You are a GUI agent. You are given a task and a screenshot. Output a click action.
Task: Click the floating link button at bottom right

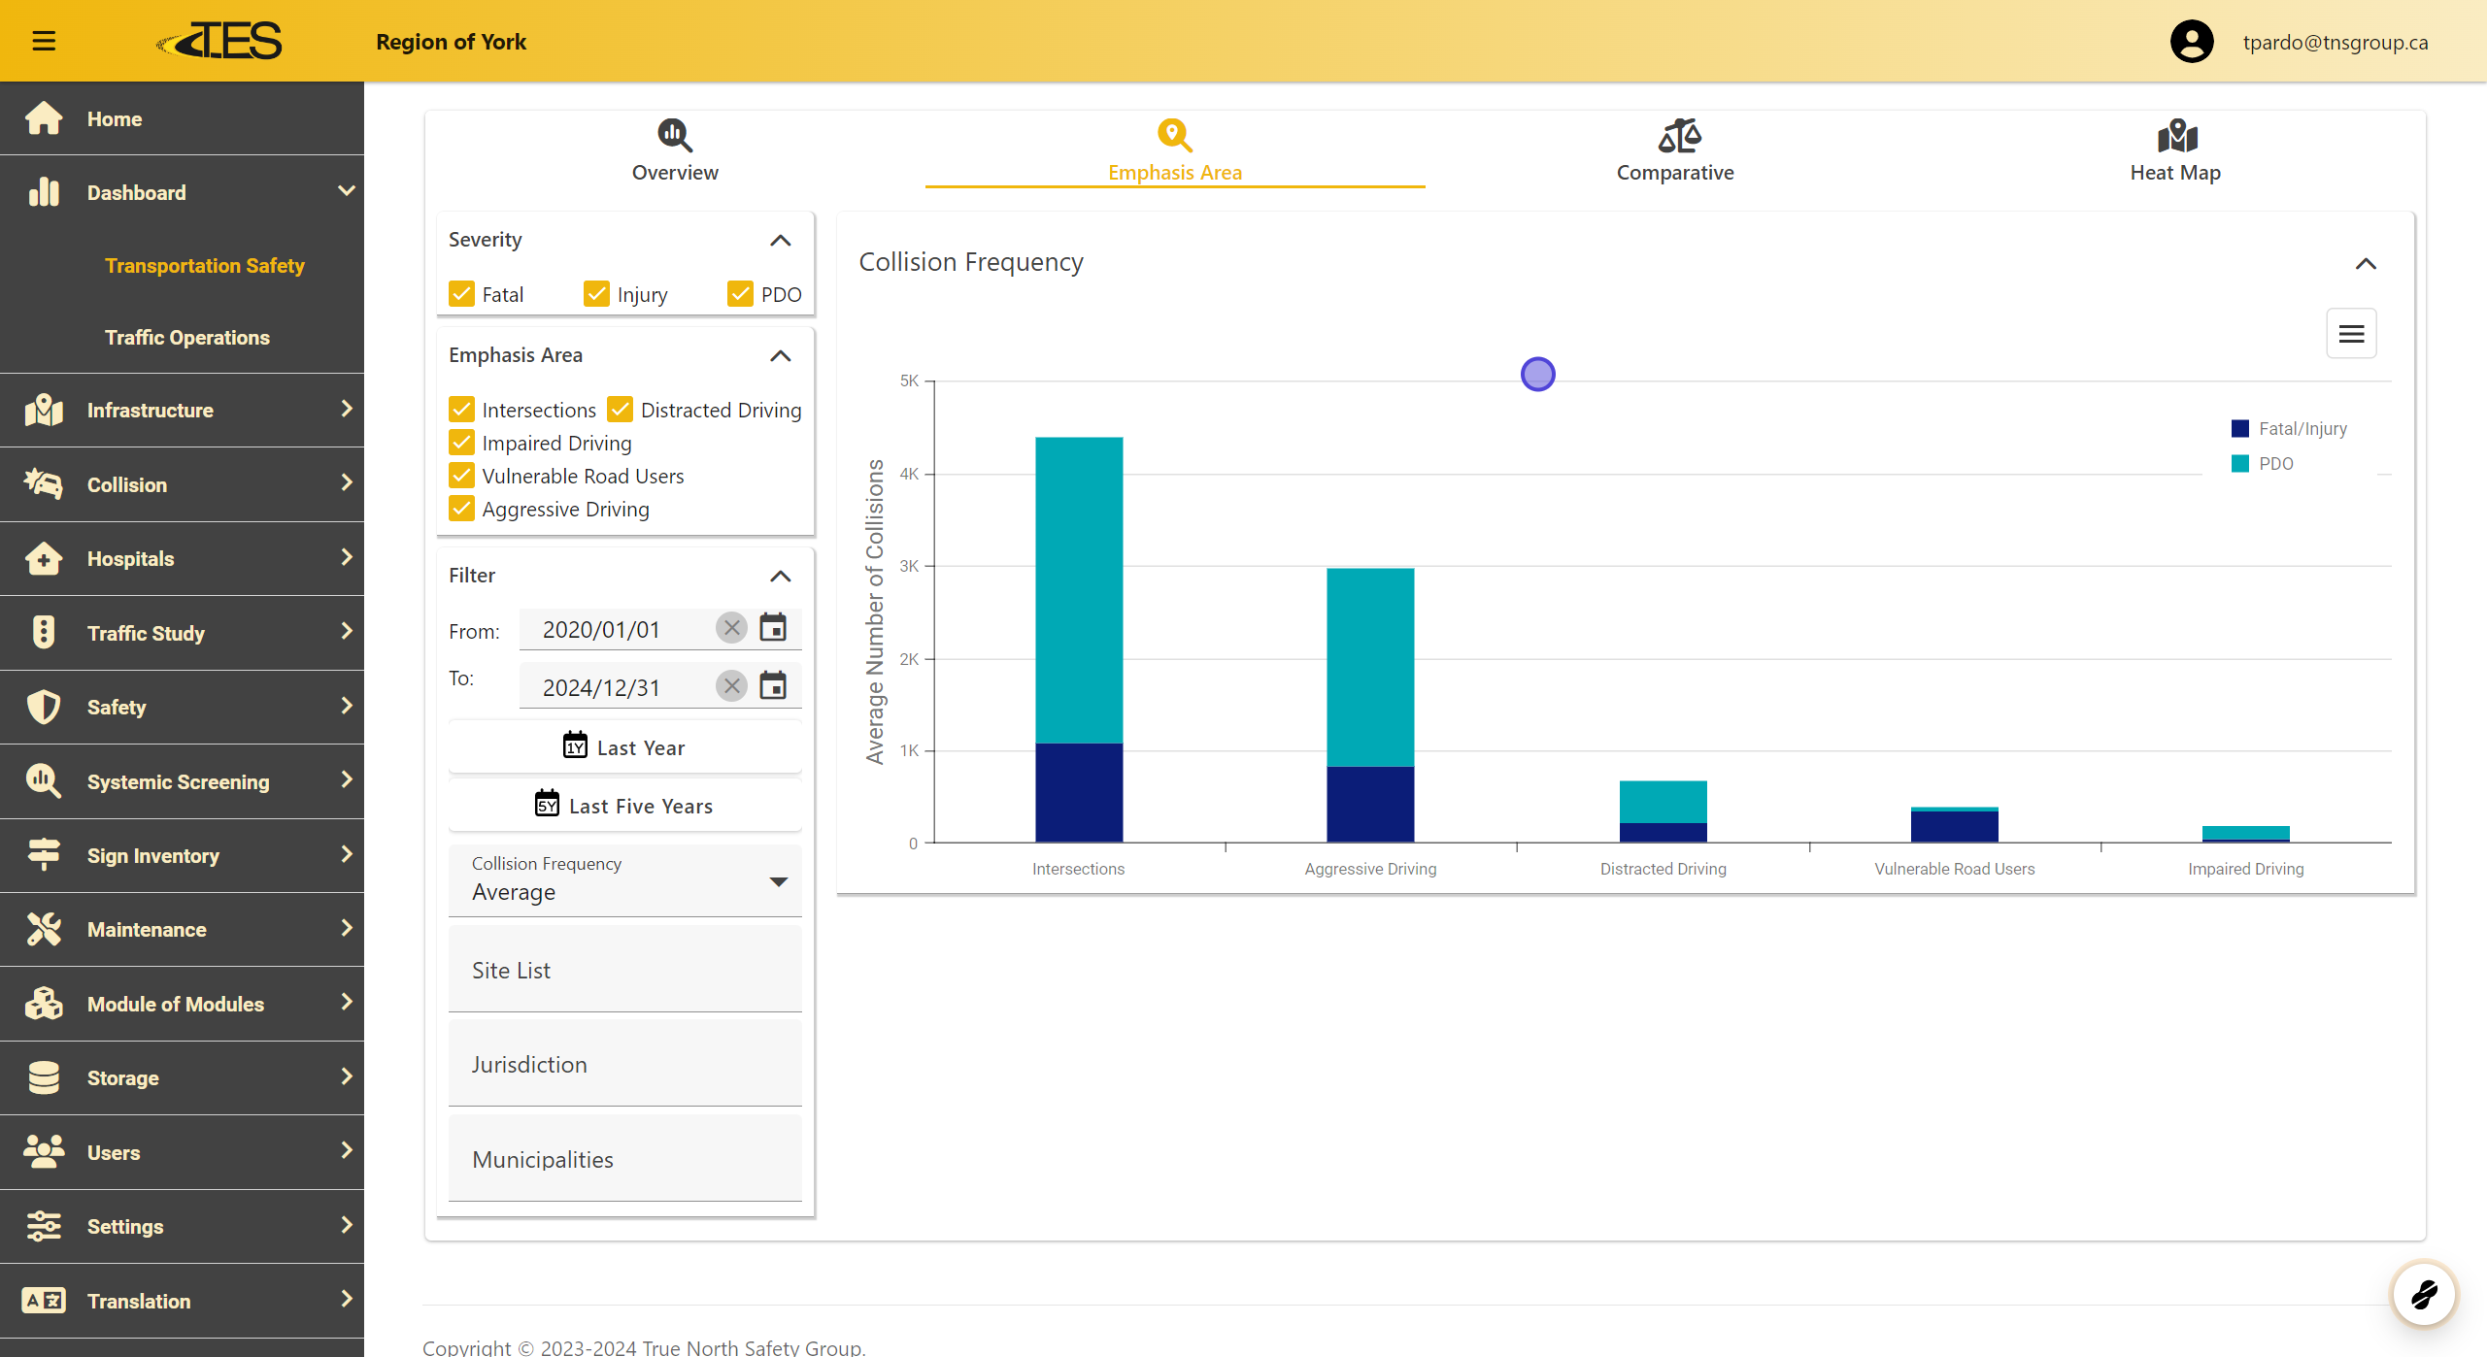2424,1294
